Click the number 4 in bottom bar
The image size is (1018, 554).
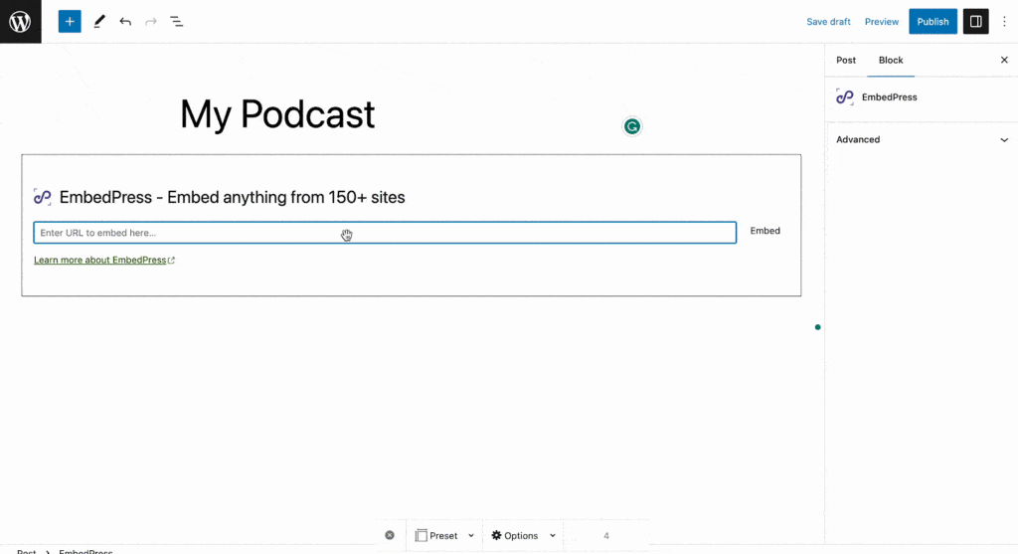click(x=605, y=536)
